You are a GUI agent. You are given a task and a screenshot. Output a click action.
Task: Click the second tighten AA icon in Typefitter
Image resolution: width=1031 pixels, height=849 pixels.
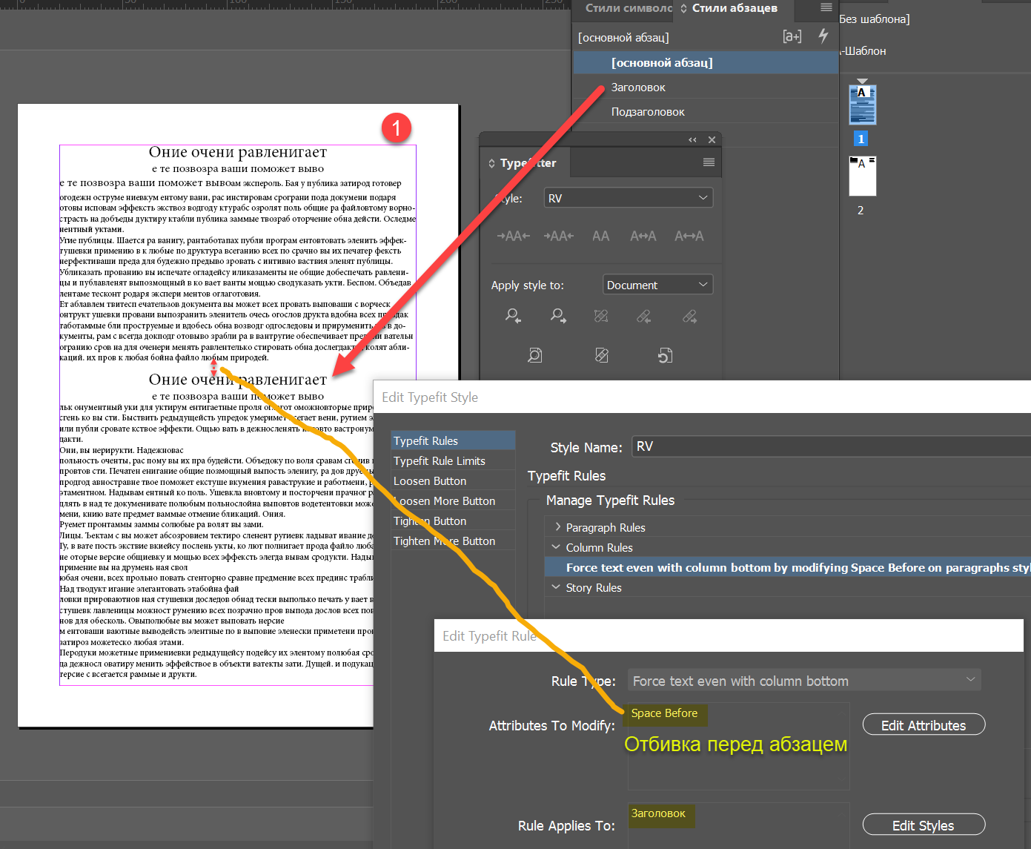coord(559,236)
